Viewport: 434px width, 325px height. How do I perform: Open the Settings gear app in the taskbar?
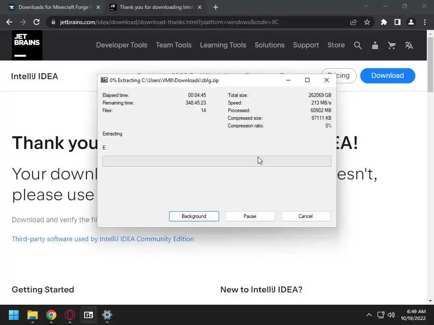107,315
